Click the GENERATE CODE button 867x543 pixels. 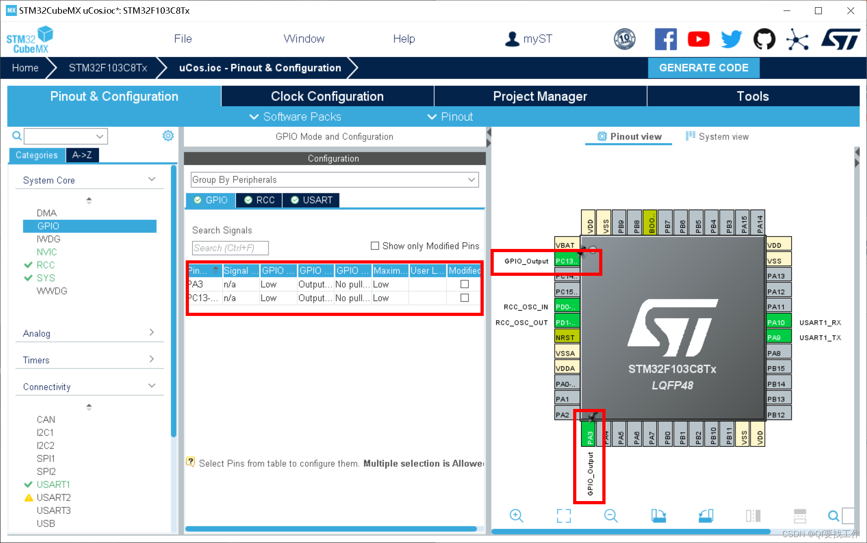pos(704,68)
